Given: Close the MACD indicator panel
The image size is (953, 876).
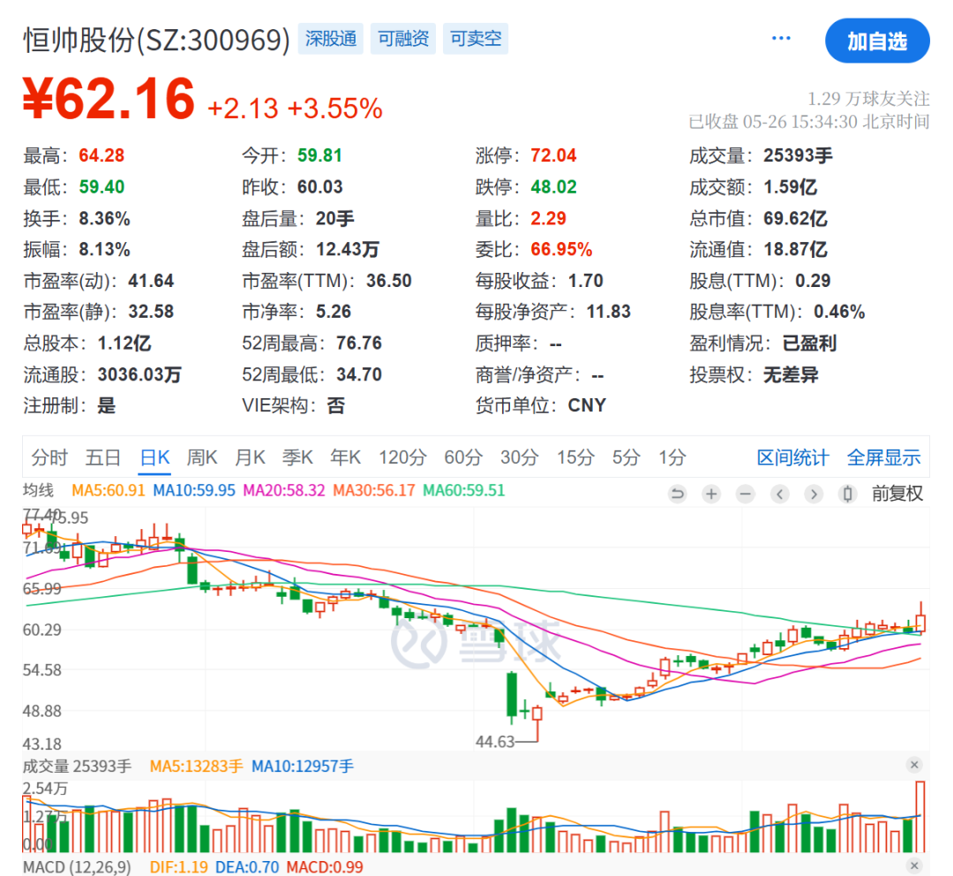Looking at the screenshot, I should tap(914, 865).
